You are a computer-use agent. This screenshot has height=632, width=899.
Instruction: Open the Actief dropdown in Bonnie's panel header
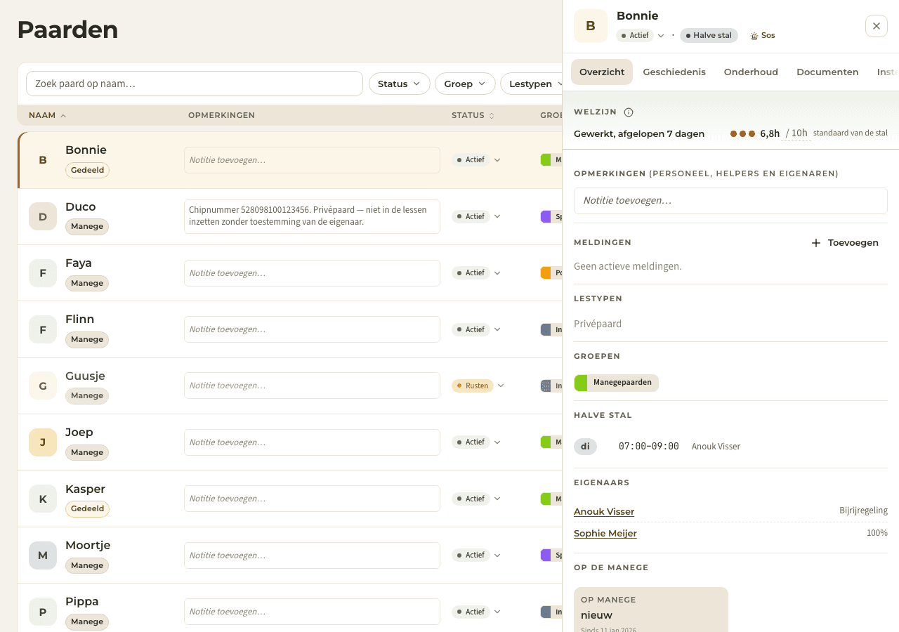(x=641, y=35)
